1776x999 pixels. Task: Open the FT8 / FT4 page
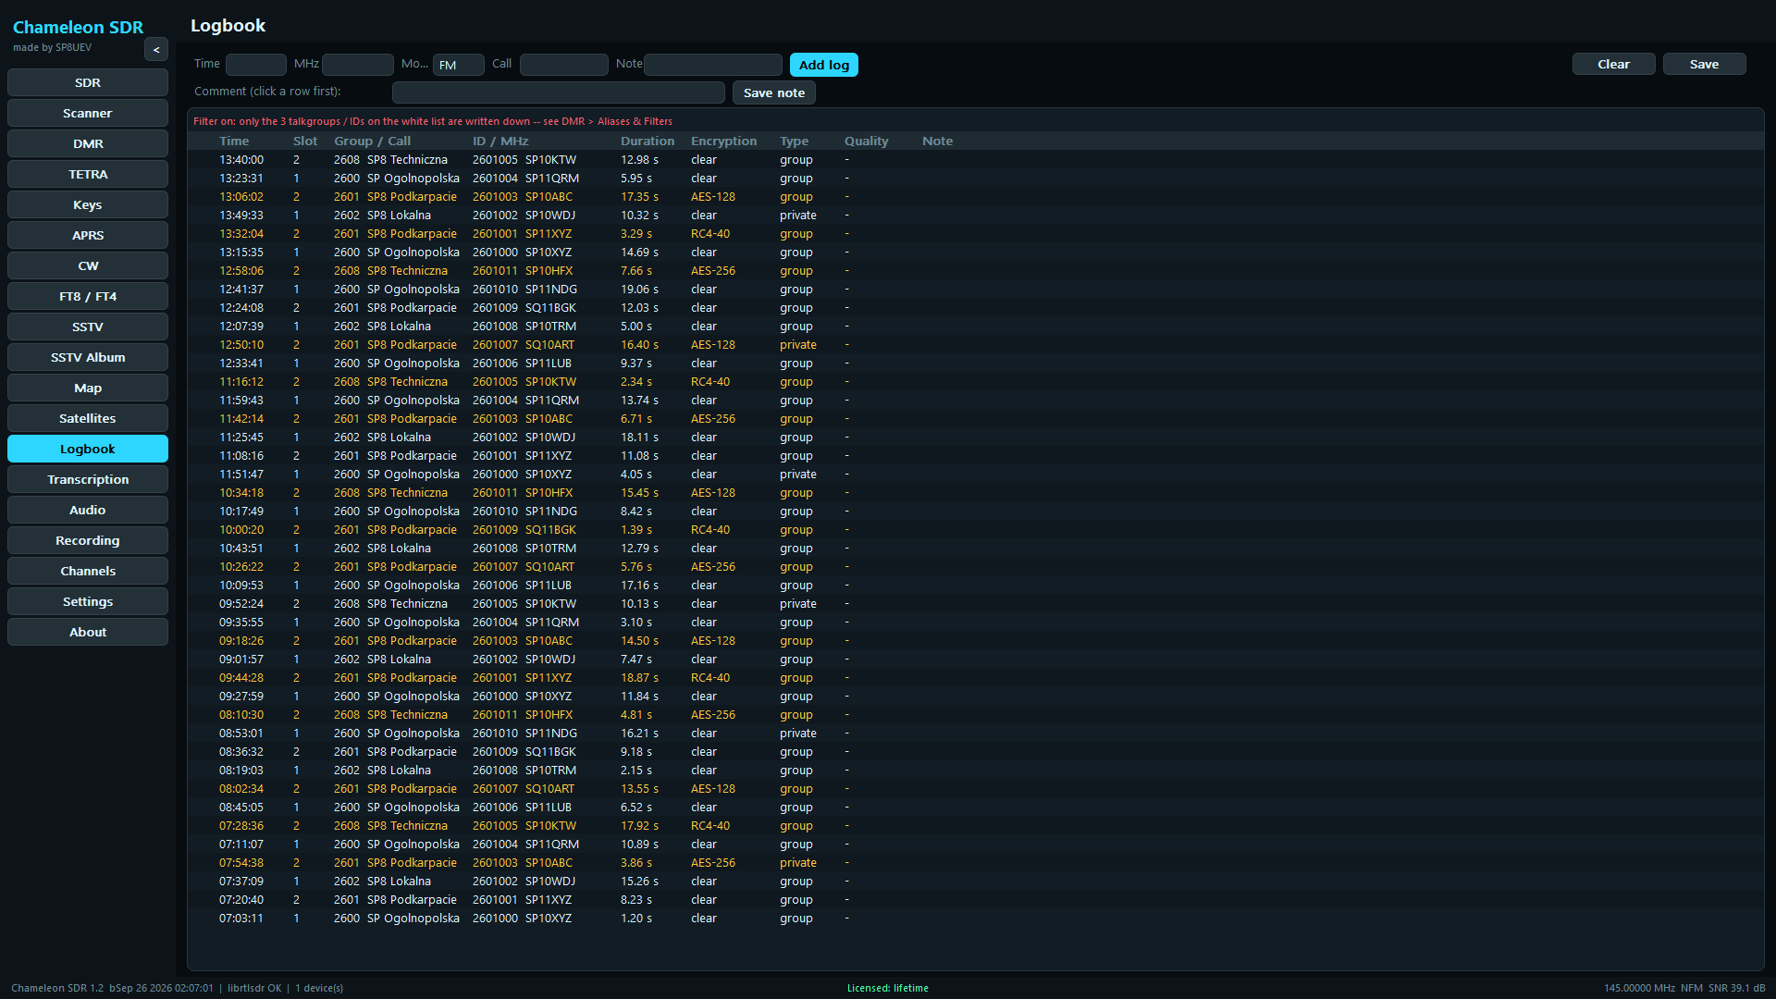pyautogui.click(x=88, y=296)
